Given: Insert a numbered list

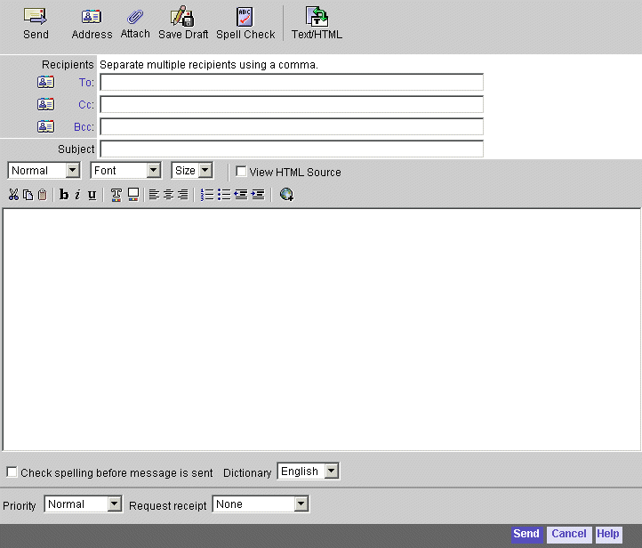Looking at the screenshot, I should click(x=207, y=195).
